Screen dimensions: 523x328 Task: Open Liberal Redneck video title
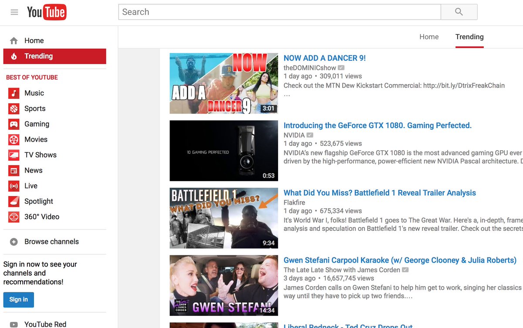click(348, 325)
